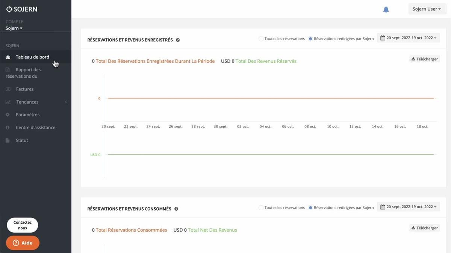Click the Paramètres gear icon
Image resolution: width=451 pixels, height=253 pixels.
[8, 115]
